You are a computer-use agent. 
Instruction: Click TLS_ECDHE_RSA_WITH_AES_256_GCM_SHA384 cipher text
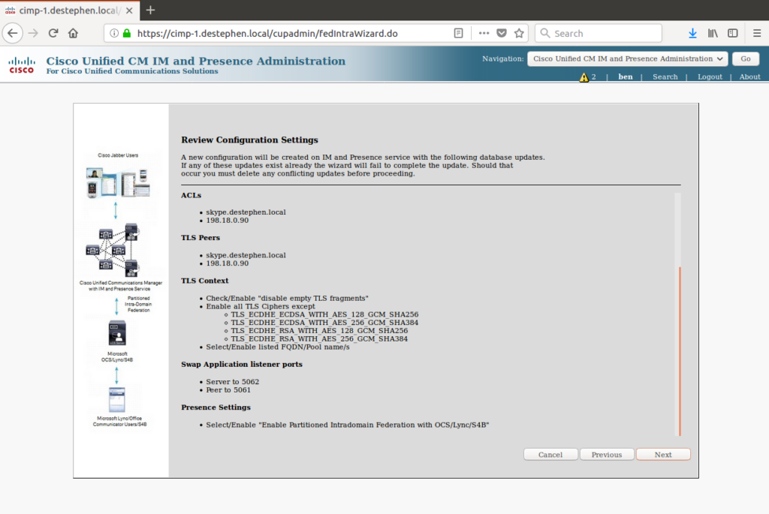(319, 339)
